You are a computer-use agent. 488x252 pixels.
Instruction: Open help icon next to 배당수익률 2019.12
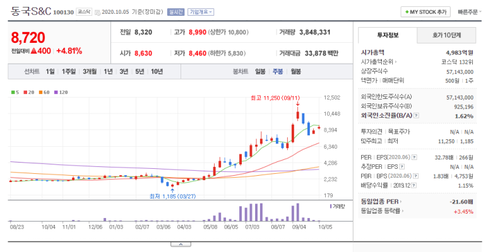coord(414,185)
